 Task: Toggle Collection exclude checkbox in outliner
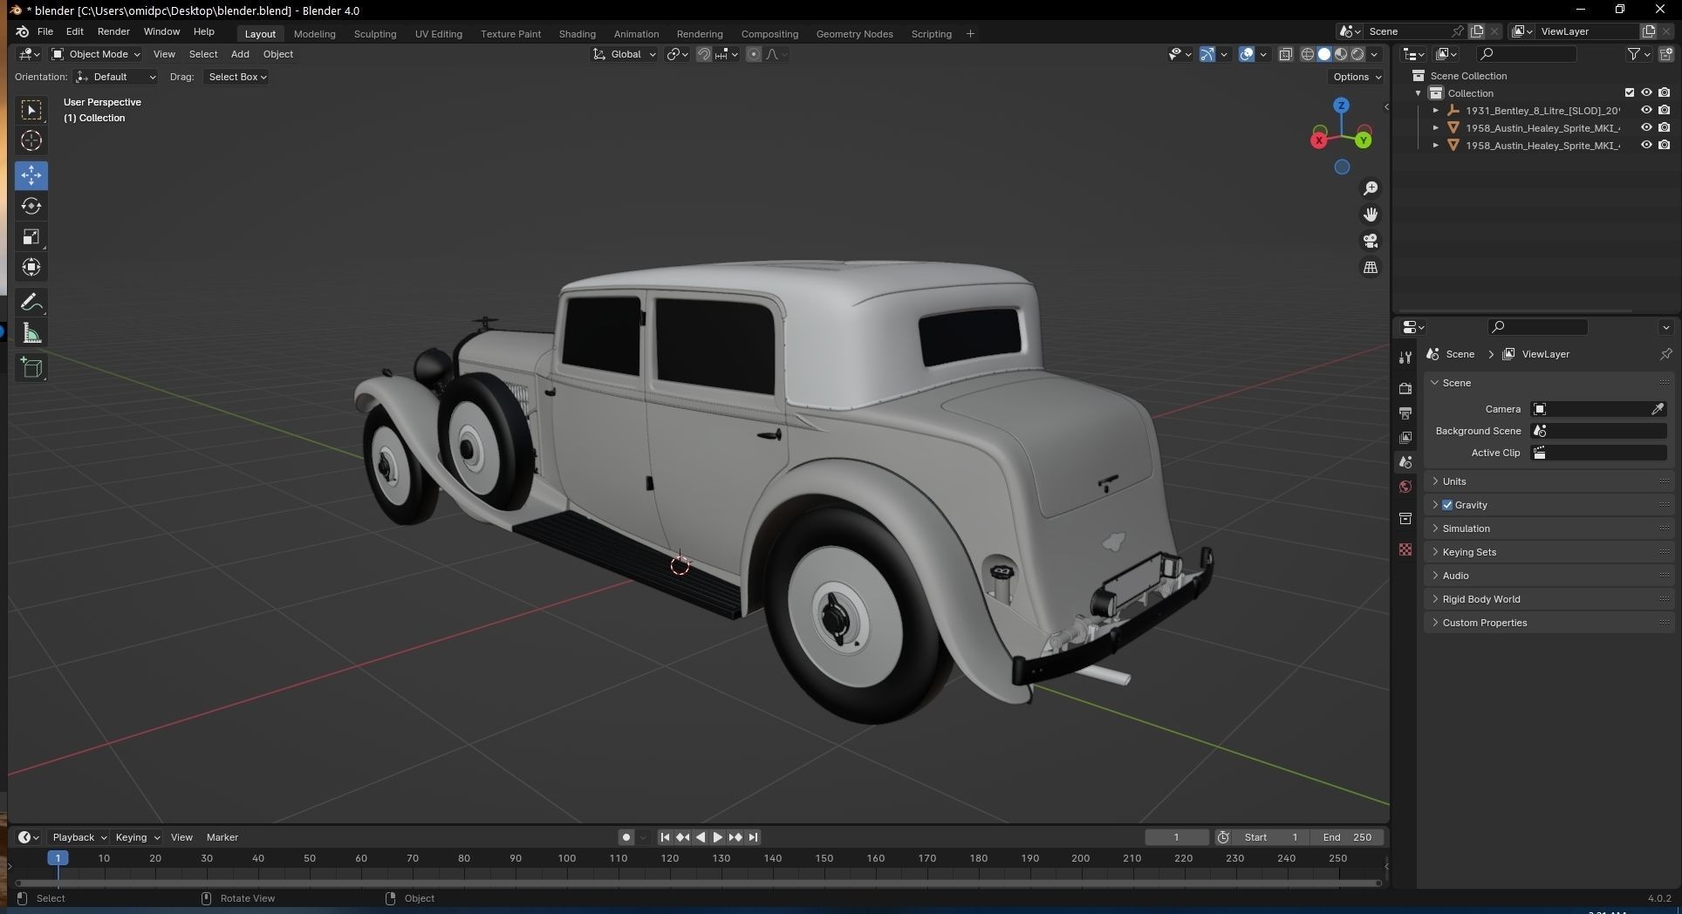point(1629,92)
